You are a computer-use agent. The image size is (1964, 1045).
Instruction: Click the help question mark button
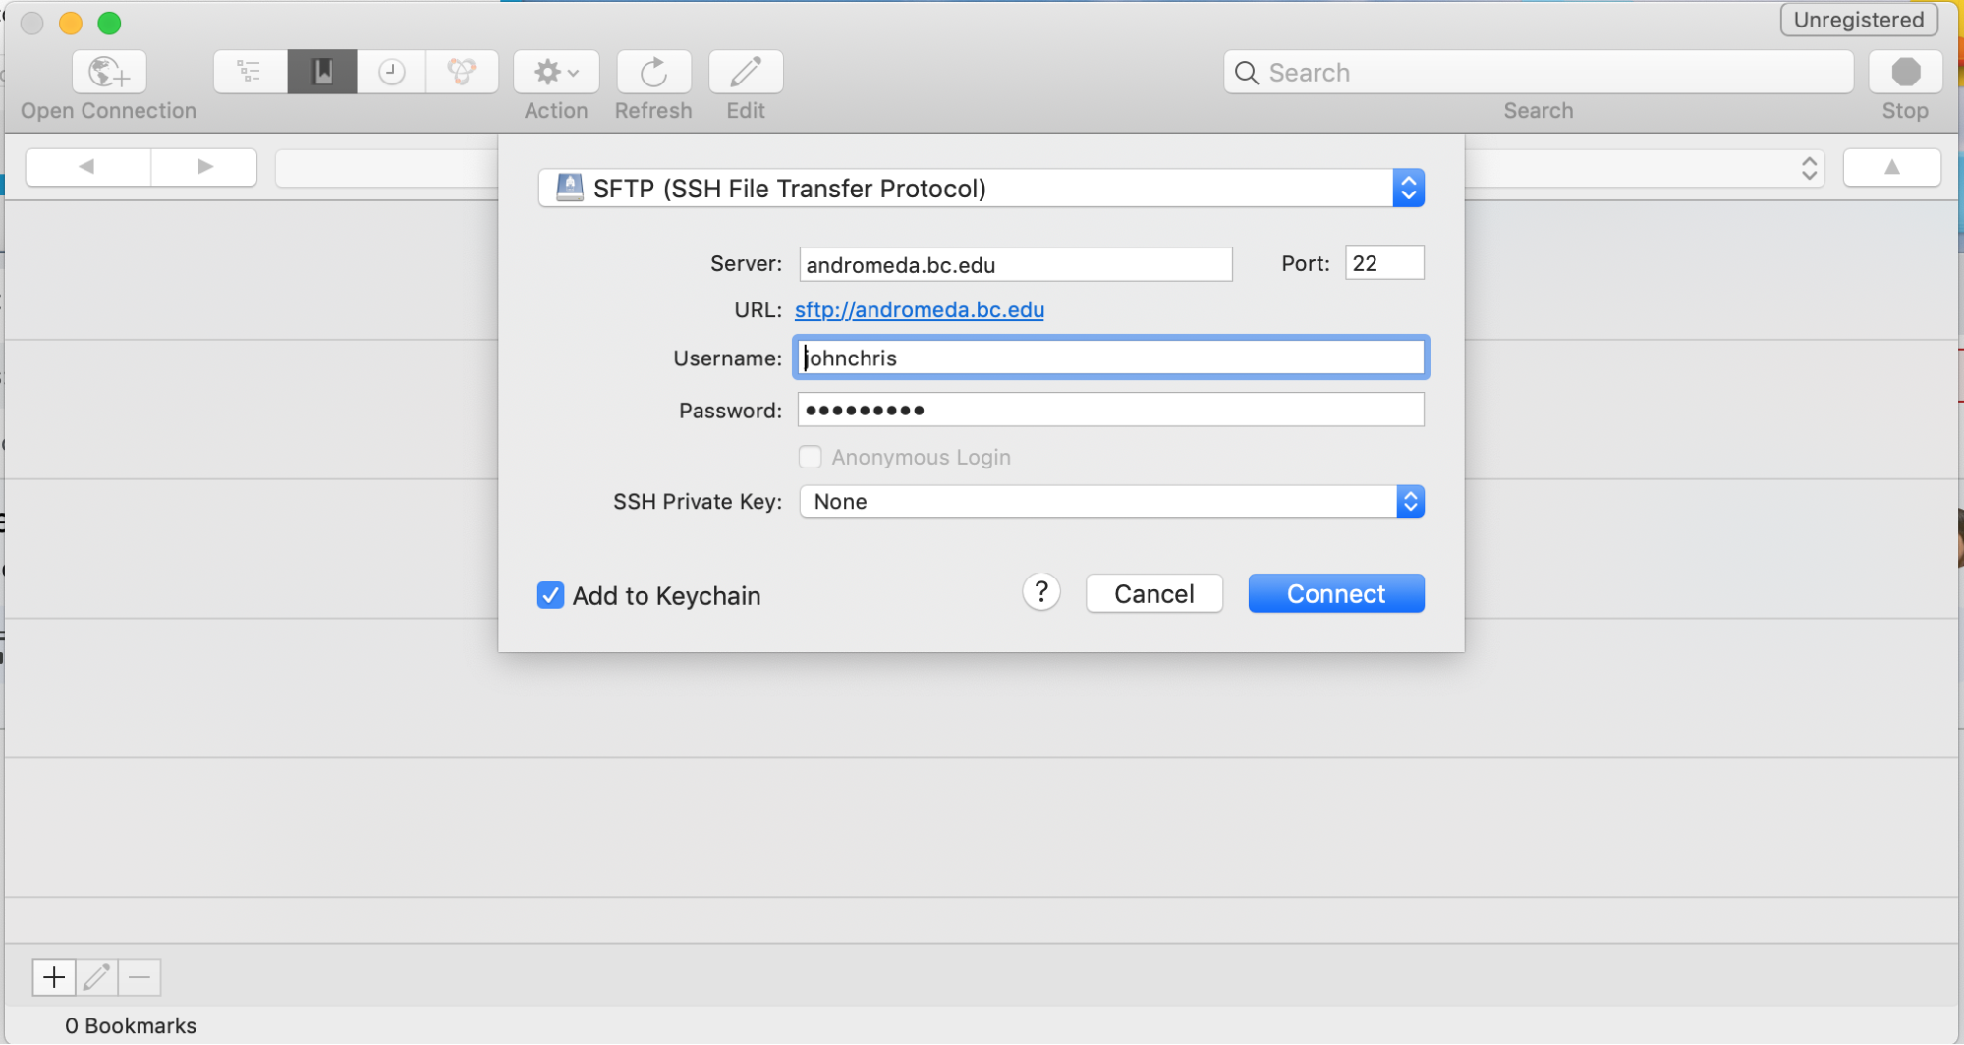(1041, 591)
